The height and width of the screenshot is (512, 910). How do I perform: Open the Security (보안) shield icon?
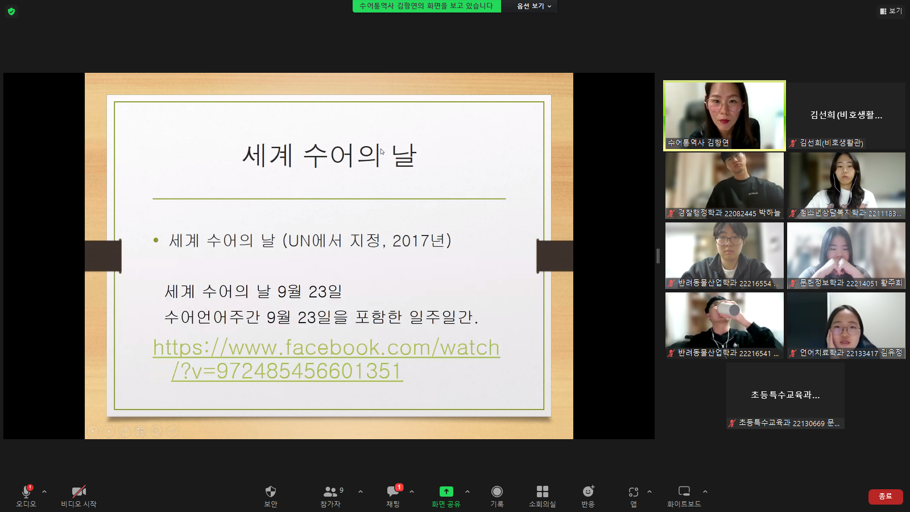(271, 492)
